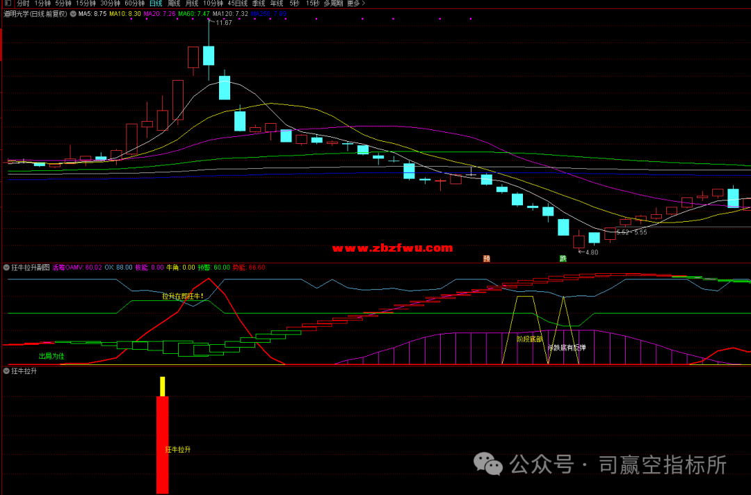The height and width of the screenshot is (495, 751).
Task: Select the 5分钟 period tab
Action: click(x=63, y=3)
